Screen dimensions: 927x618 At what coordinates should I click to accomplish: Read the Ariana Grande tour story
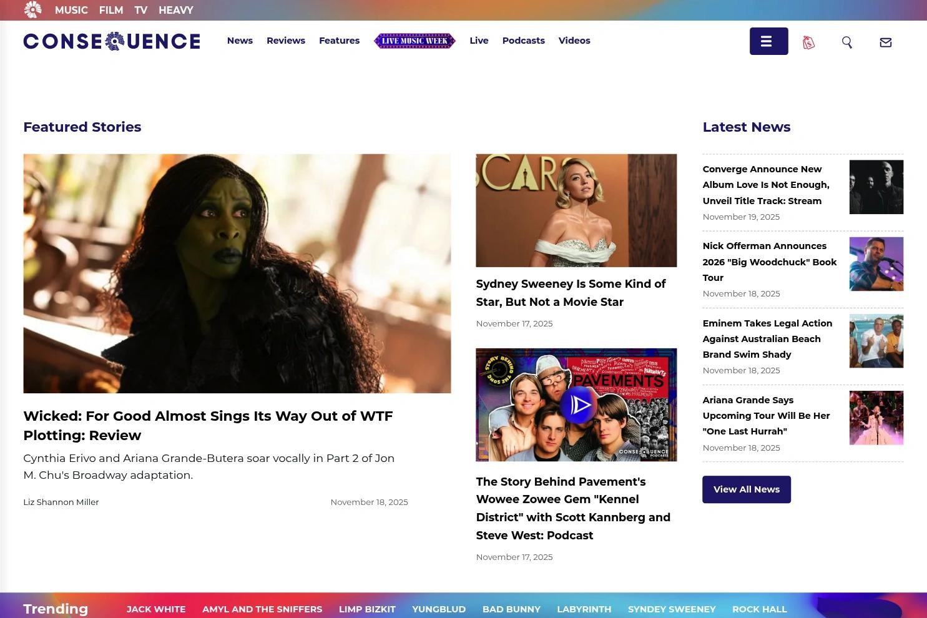pyautogui.click(x=766, y=416)
